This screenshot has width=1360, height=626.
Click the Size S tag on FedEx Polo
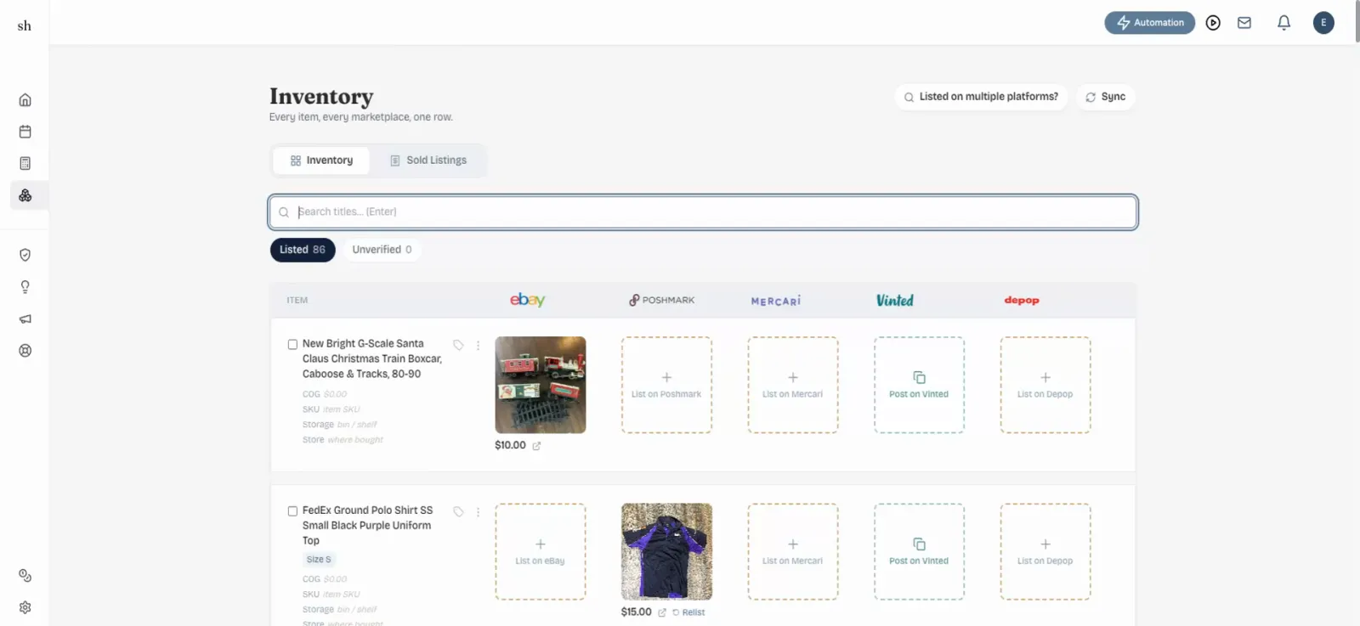(x=319, y=560)
